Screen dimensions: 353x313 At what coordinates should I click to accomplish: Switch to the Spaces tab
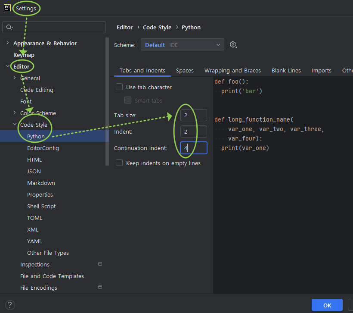coord(185,71)
